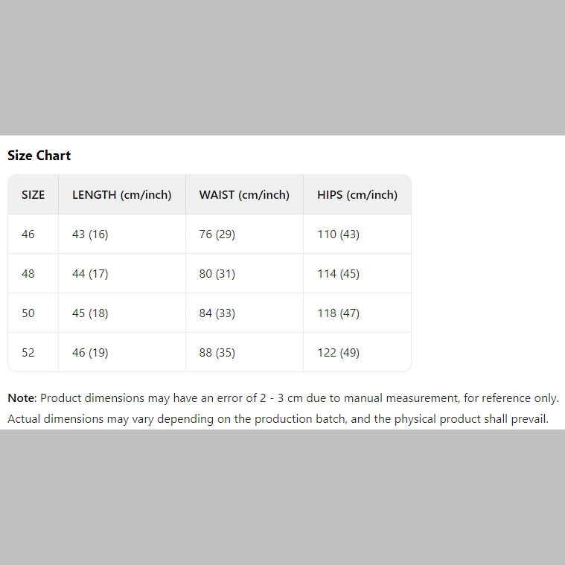This screenshot has height=565, width=565.
Task: Select the SIZE column header
Action: (33, 195)
